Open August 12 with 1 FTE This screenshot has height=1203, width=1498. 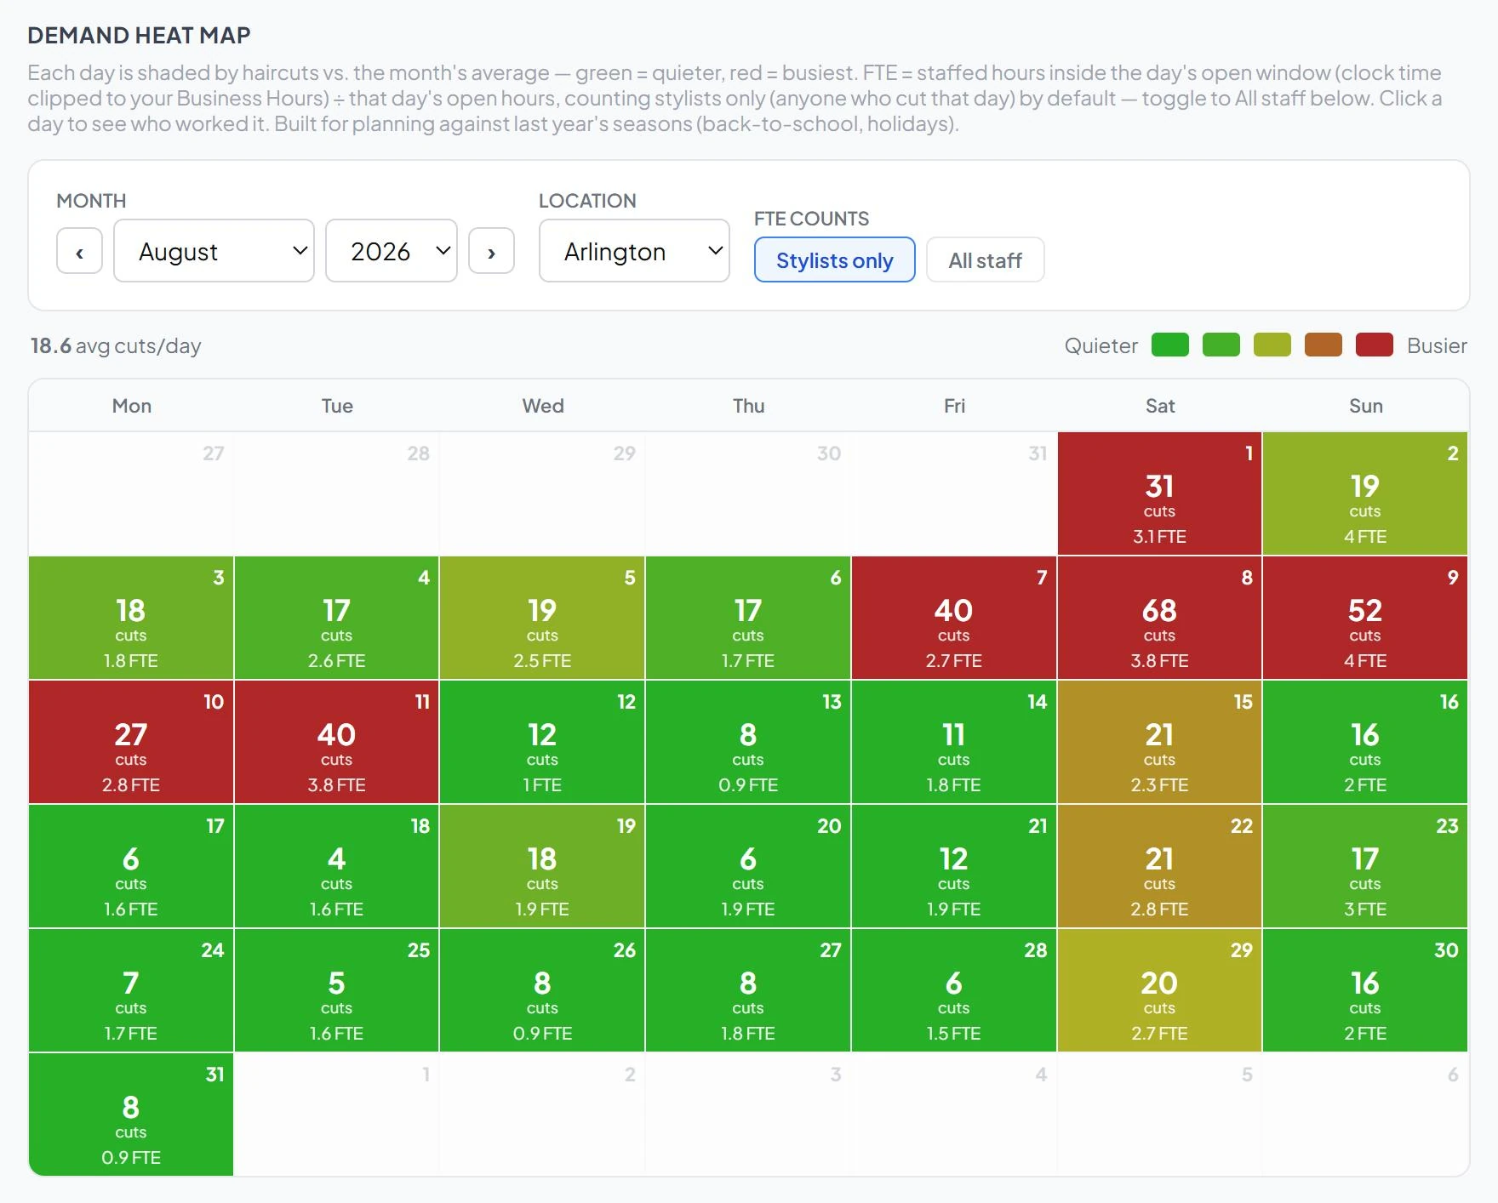click(542, 742)
